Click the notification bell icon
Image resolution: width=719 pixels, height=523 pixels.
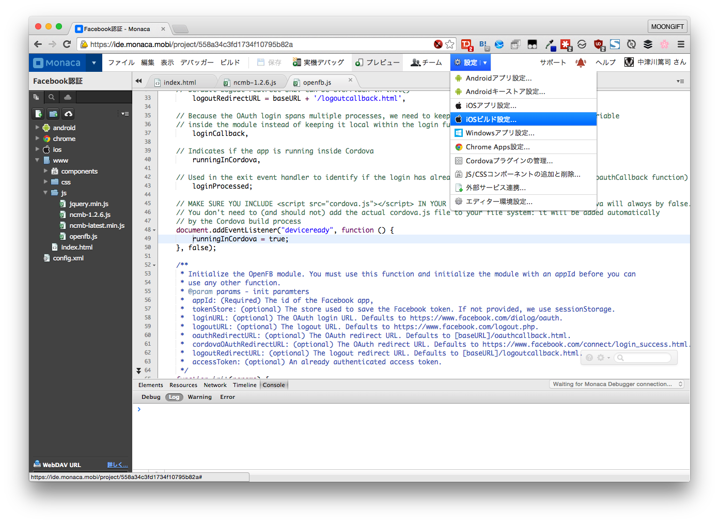click(581, 63)
